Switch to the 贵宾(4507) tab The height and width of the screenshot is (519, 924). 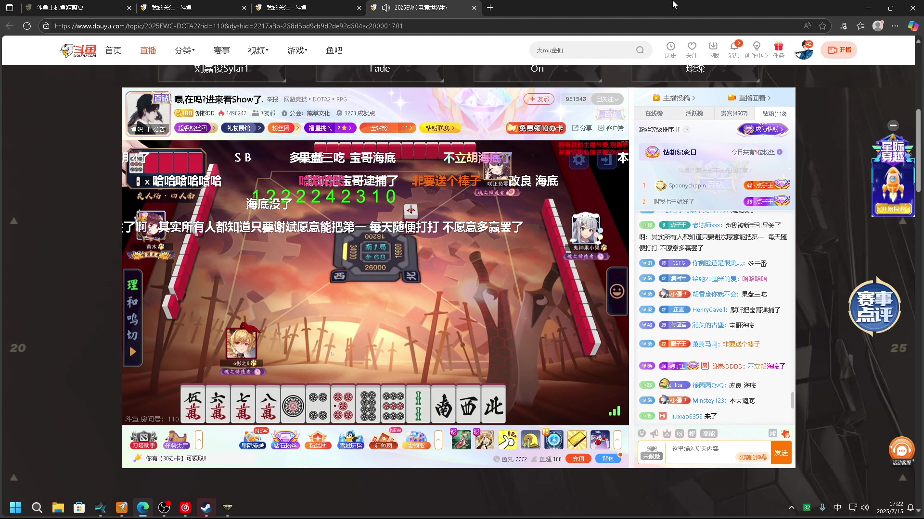(x=734, y=113)
